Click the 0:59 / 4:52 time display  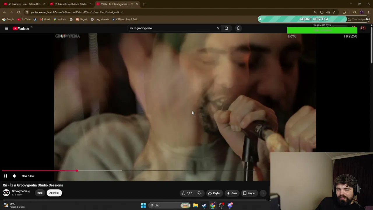click(28, 176)
